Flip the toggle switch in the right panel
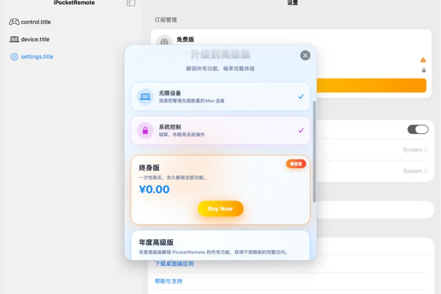Screen dimensions: 441x294 click(418, 129)
